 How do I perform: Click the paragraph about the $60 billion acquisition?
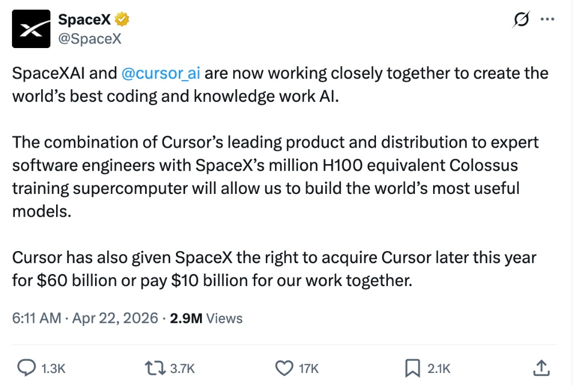274,268
